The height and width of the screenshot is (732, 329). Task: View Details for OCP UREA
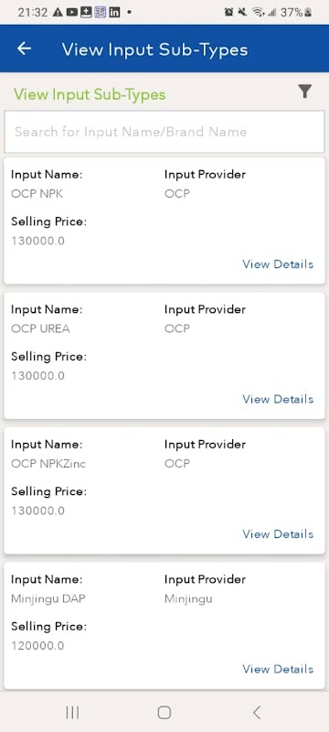coord(278,399)
